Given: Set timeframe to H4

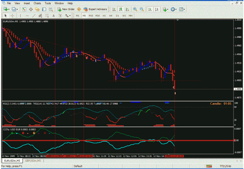Looking at the screenshot, I should pos(110,16).
